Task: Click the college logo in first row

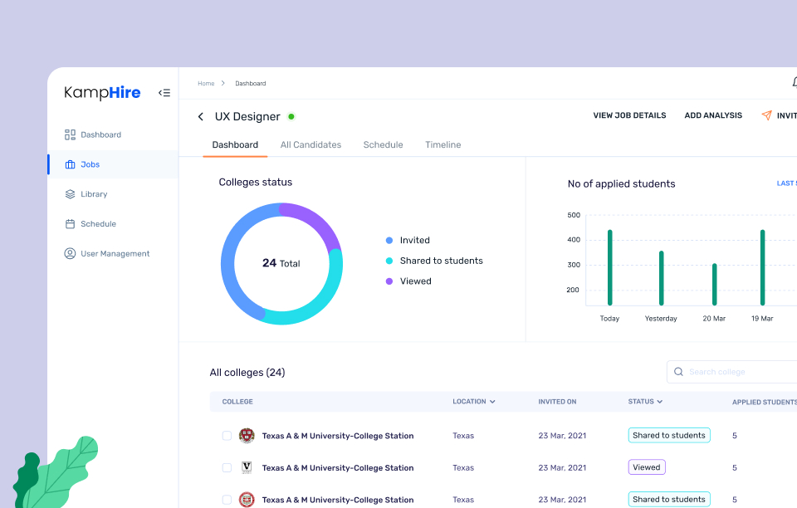Action: tap(247, 435)
